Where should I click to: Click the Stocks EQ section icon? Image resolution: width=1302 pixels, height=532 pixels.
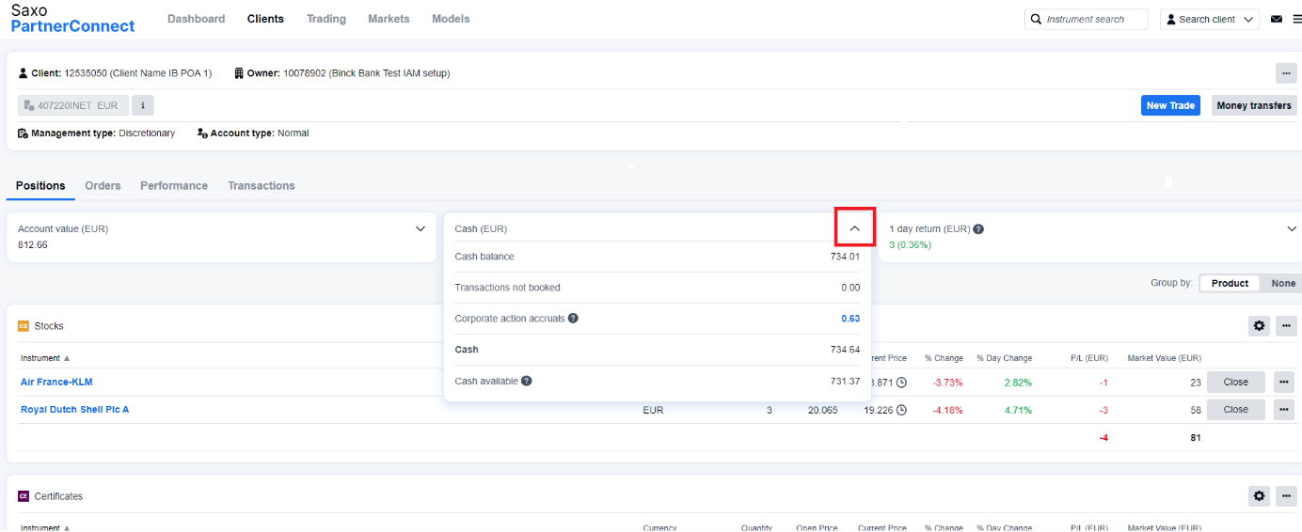tap(24, 326)
